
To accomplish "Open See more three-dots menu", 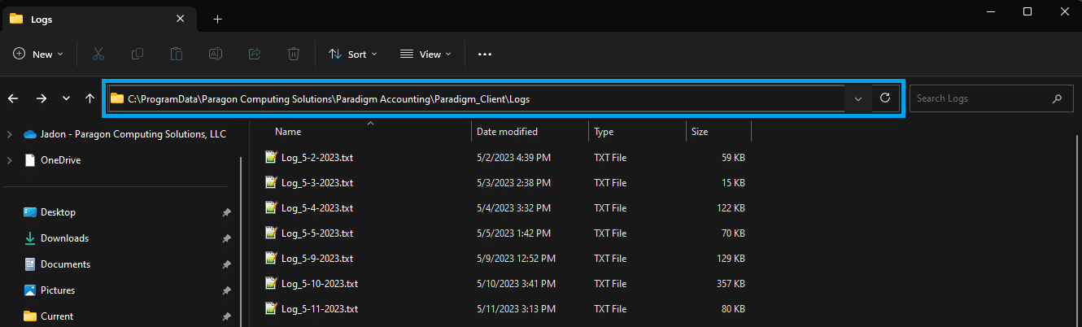I will 485,54.
